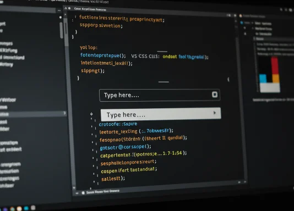Click the left sidebar's vertical scrollbar thumb
Image resolution: width=294 pixels, height=211 pixels.
(61, 30)
